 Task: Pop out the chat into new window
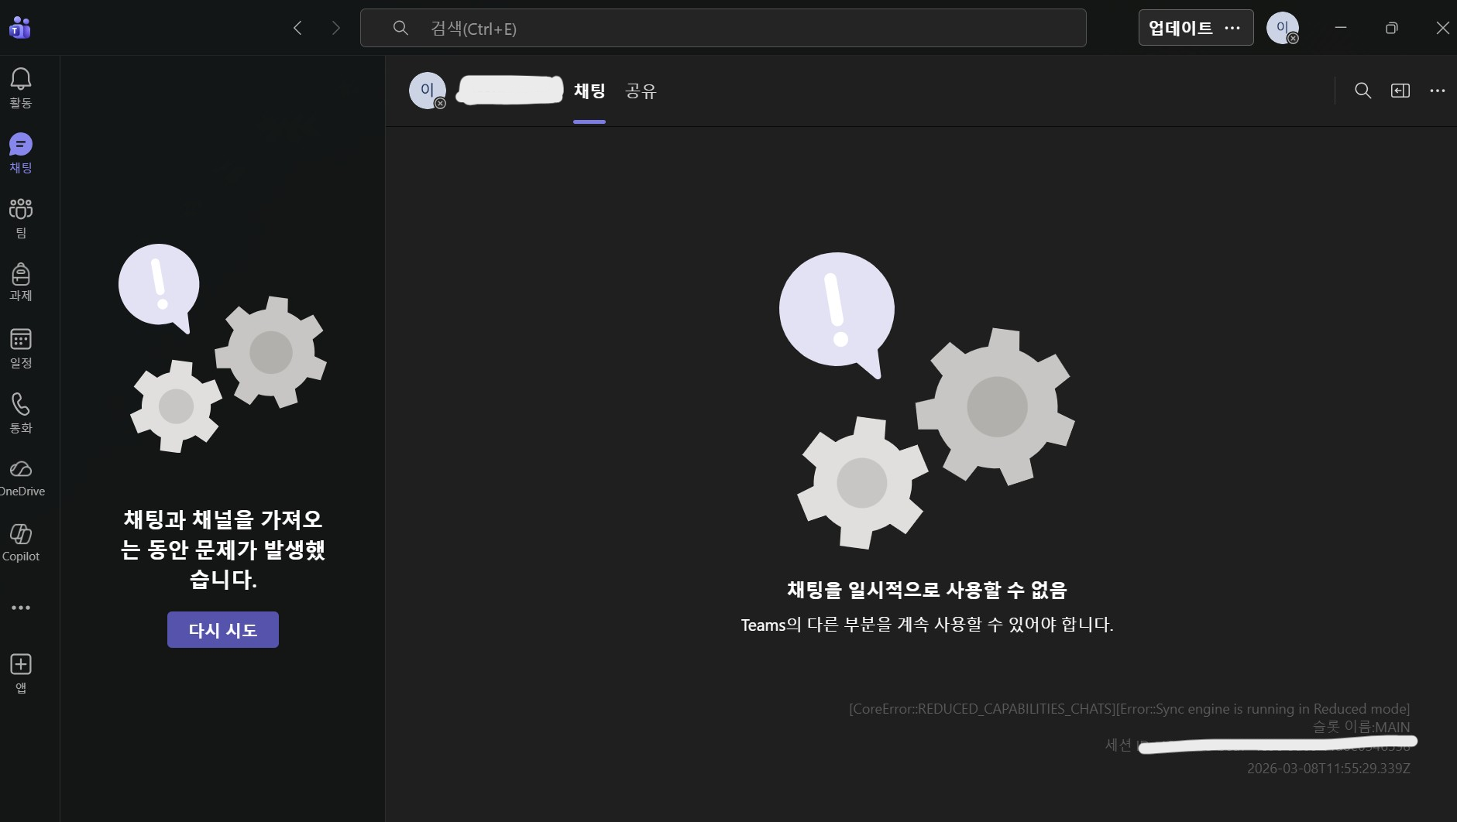pyautogui.click(x=1400, y=91)
